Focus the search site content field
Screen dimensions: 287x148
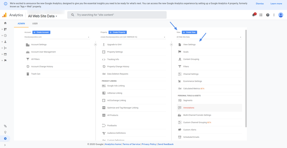pyautogui.click(x=117, y=15)
